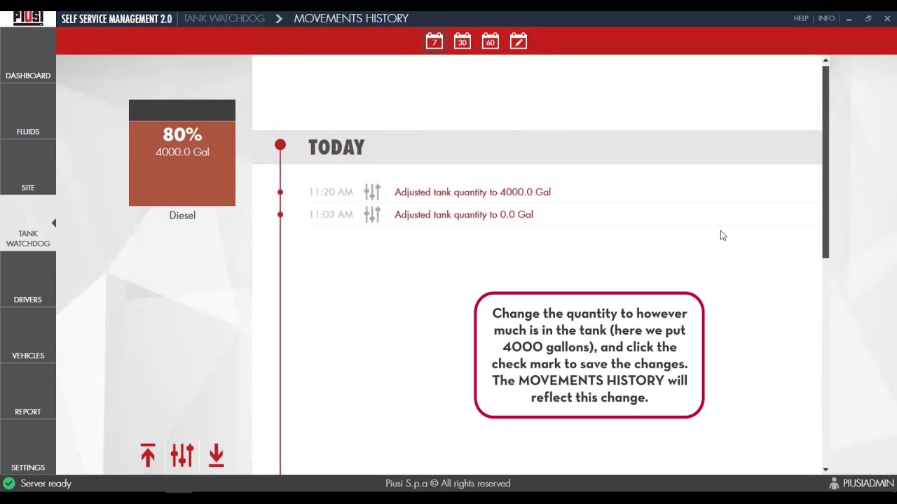The image size is (897, 504).
Task: Select the Diesel tank level gauge
Action: point(182,153)
